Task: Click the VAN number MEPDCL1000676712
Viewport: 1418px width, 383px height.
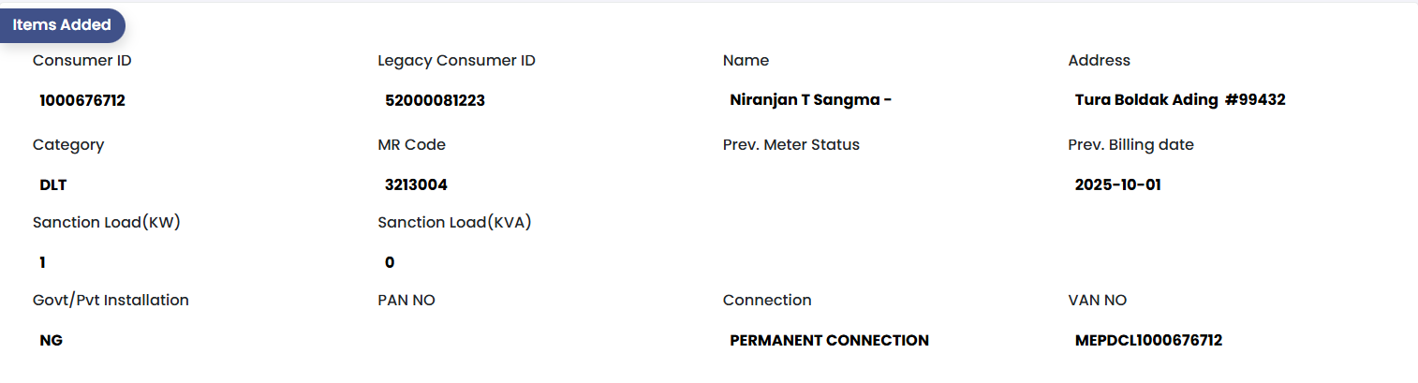Action: point(1148,341)
